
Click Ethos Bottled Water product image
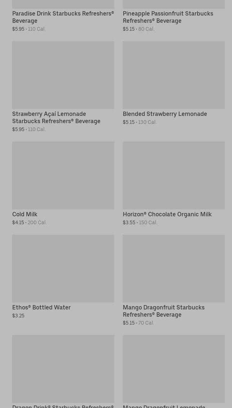point(63,268)
